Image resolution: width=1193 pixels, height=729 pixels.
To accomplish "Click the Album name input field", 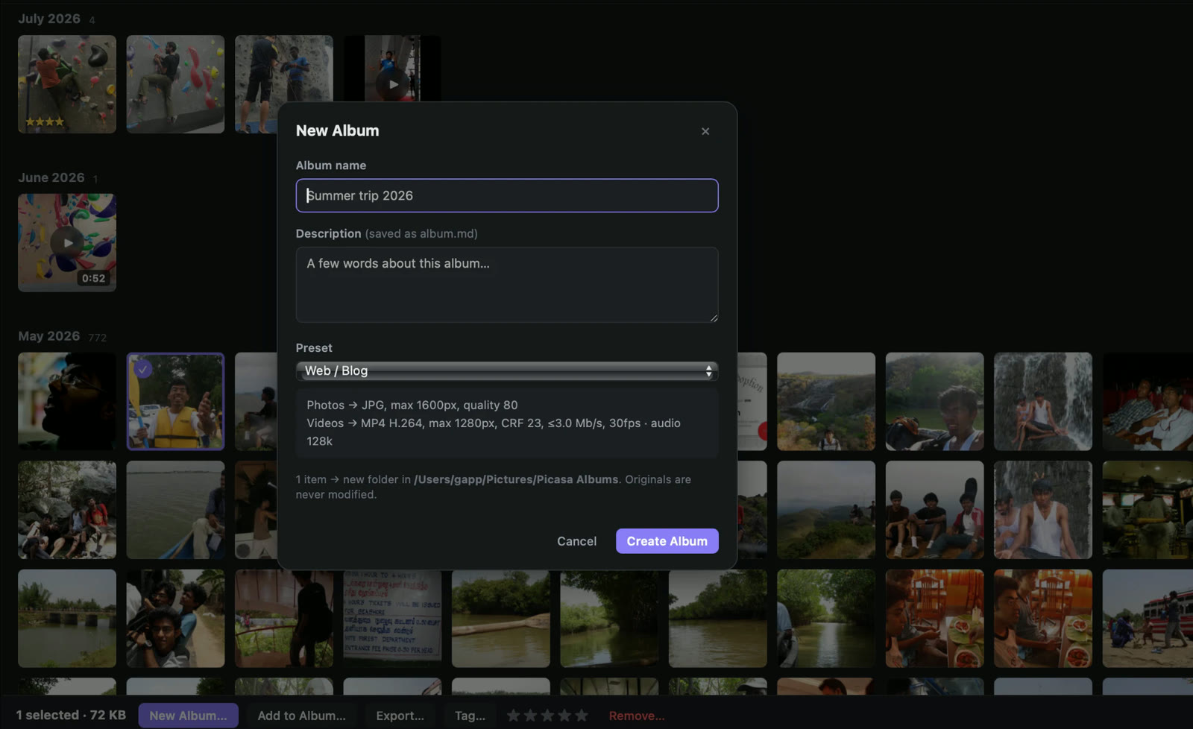I will point(507,195).
